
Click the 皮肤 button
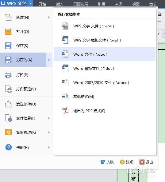107,162
